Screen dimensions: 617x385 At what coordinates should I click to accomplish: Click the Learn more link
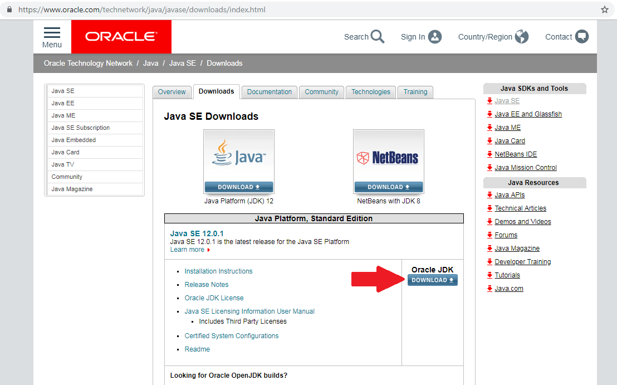pyautogui.click(x=187, y=250)
